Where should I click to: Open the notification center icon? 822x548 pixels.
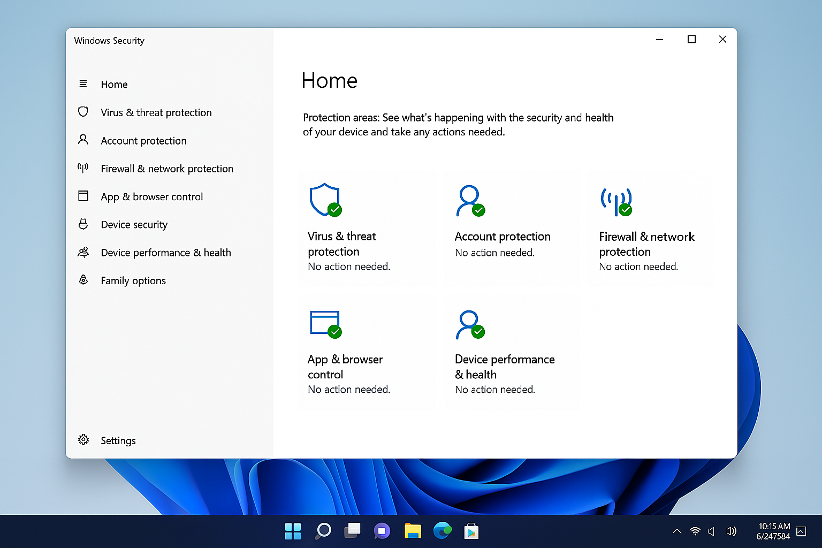tap(801, 531)
